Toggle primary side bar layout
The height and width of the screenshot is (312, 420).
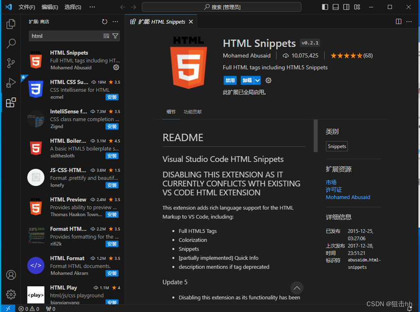[x=325, y=7]
